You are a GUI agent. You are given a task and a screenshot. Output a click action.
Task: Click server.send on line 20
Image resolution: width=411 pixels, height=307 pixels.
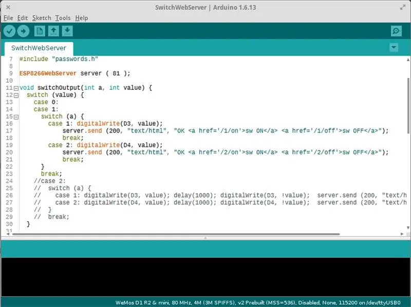coord(82,152)
